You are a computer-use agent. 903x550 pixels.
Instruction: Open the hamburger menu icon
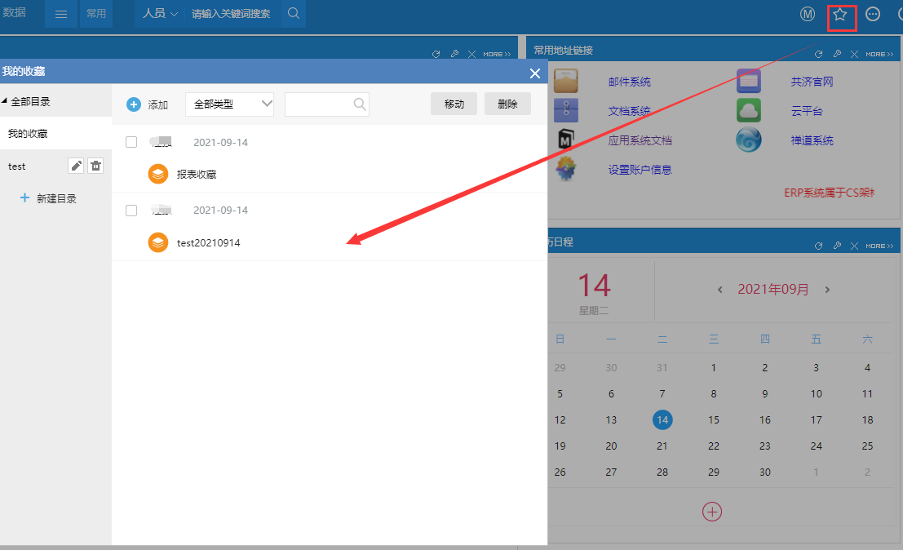61,14
